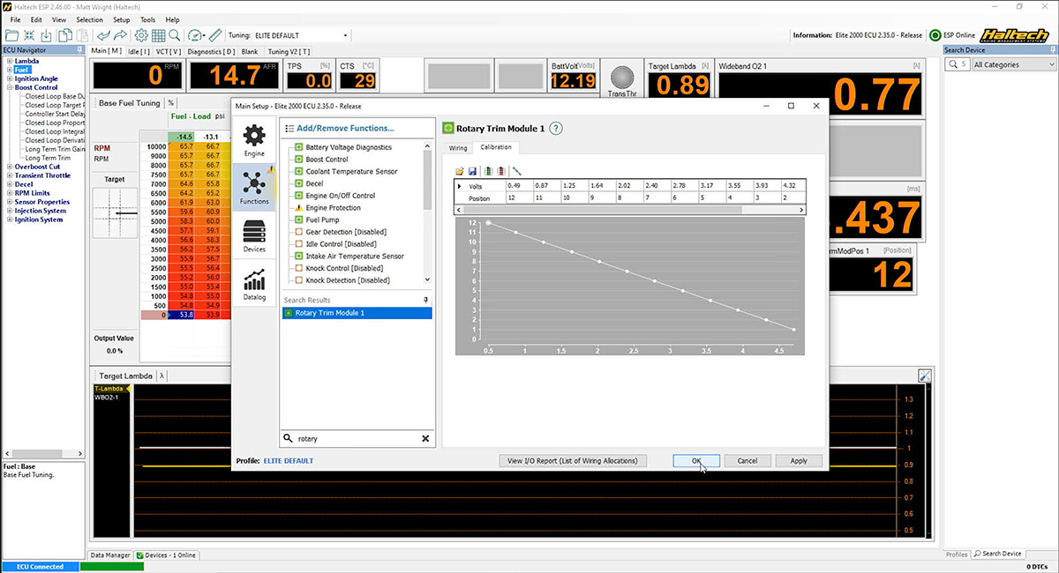Expand the Lambda node in ECU Navigator

tap(9, 61)
